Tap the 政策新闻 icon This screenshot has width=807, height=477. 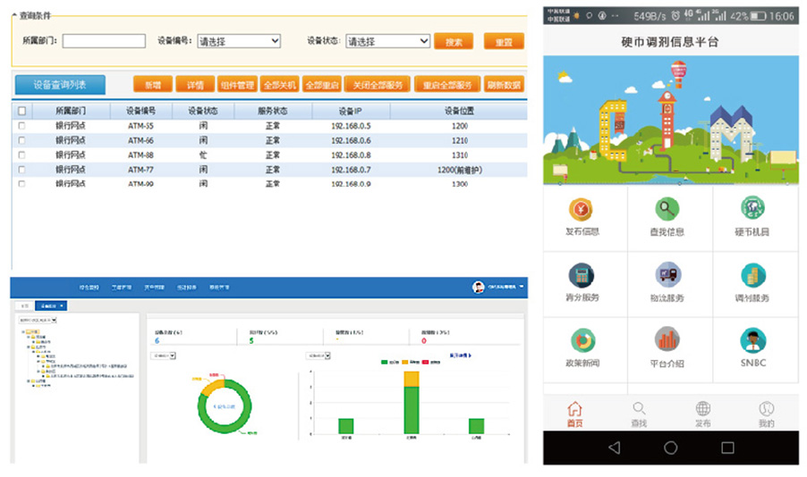[582, 340]
